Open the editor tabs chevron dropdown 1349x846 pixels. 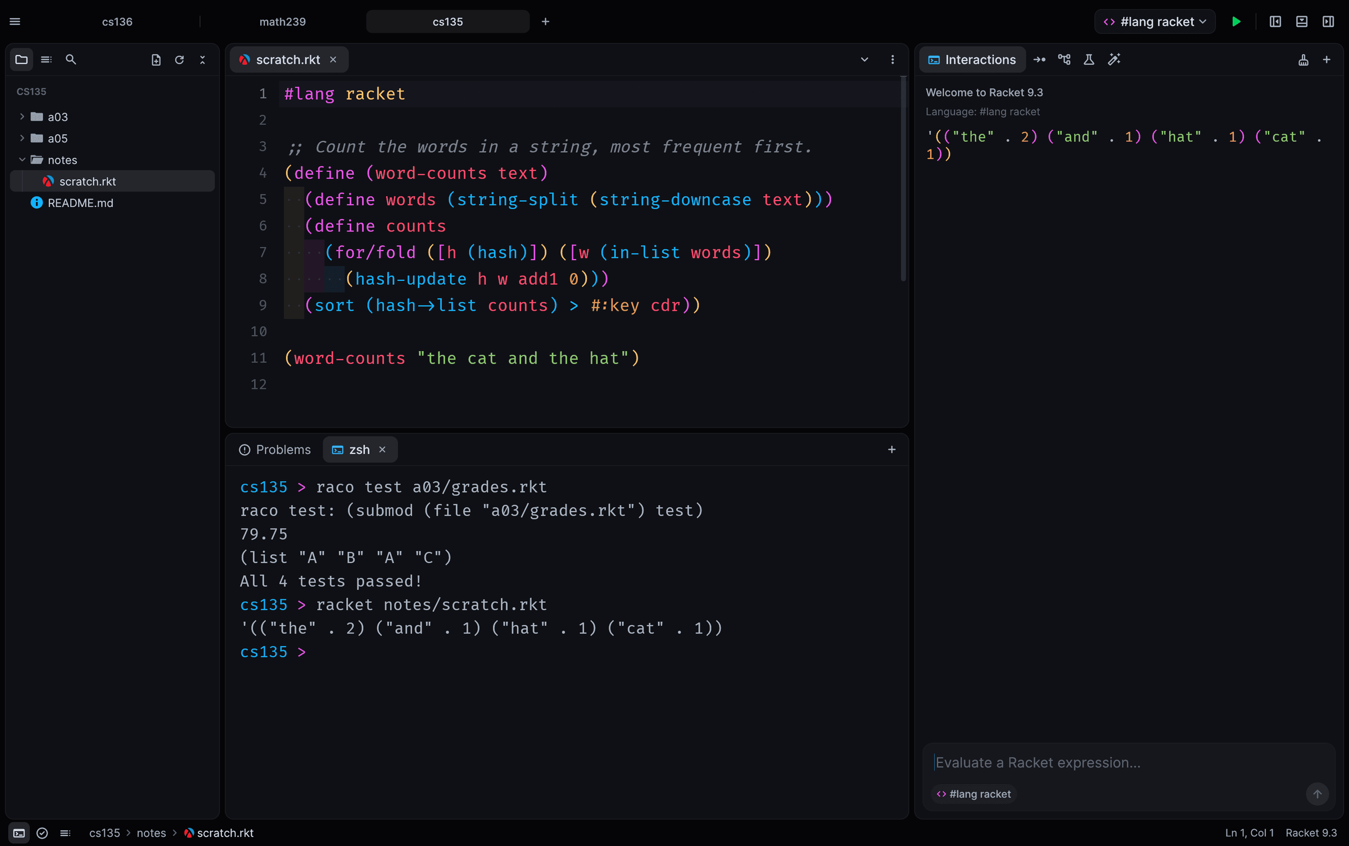[x=864, y=60]
